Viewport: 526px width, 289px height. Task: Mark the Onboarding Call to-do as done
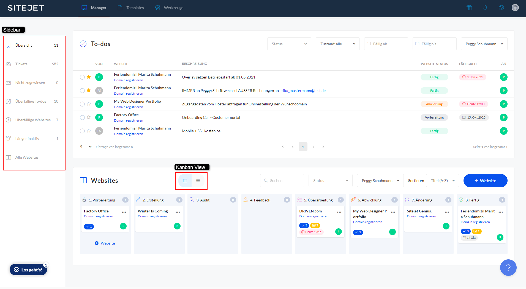[x=82, y=117]
